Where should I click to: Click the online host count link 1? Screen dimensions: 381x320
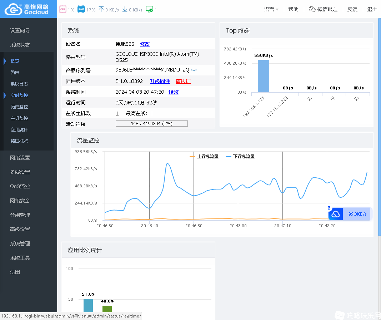[117, 113]
